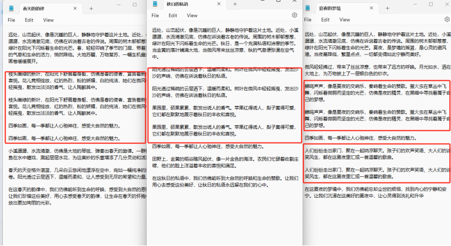Image resolution: width=451 pixels, height=246 pixels.
Task: Open settings gear in 秋日的私语 window
Action: coord(294,15)
